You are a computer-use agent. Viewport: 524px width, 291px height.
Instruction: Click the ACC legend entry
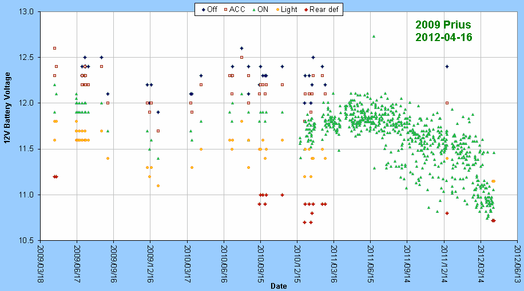pos(235,9)
